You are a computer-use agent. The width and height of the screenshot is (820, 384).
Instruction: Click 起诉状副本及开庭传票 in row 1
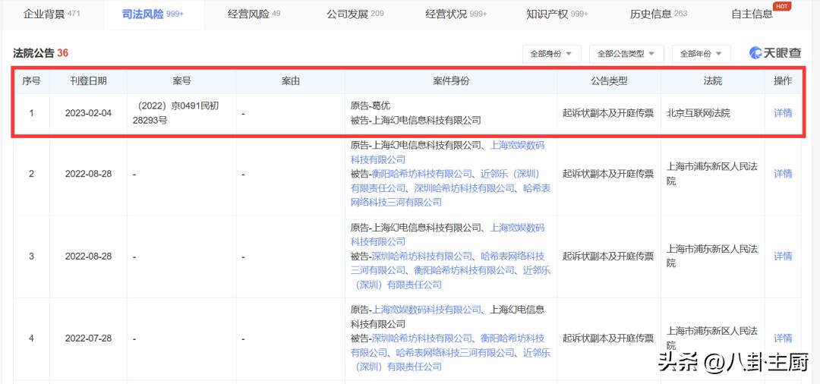(608, 113)
